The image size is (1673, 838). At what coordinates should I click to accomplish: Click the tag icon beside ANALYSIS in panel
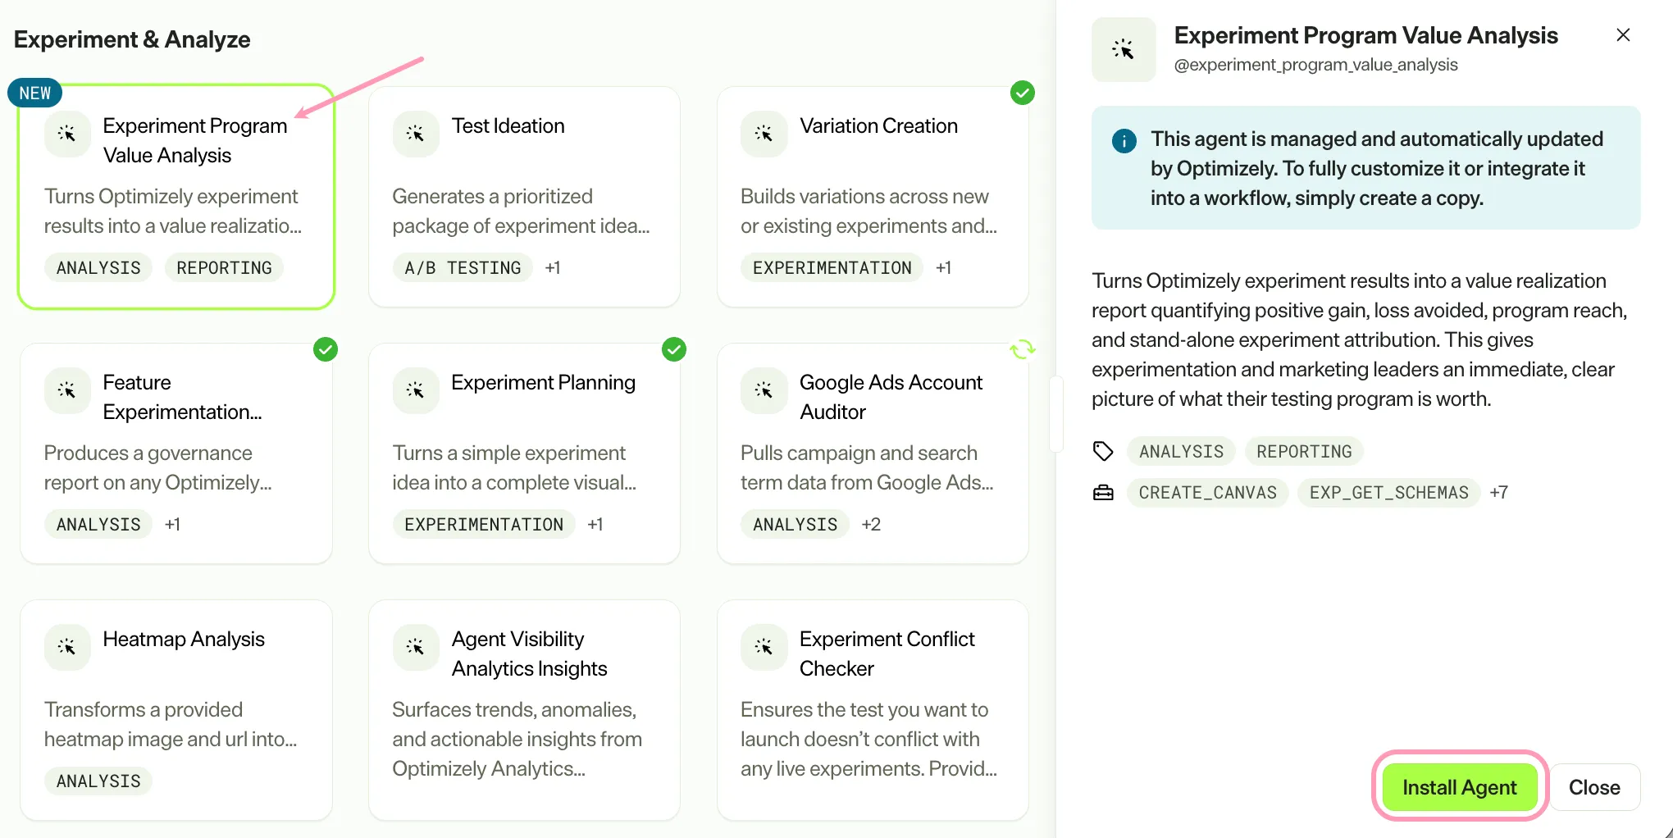(1103, 451)
